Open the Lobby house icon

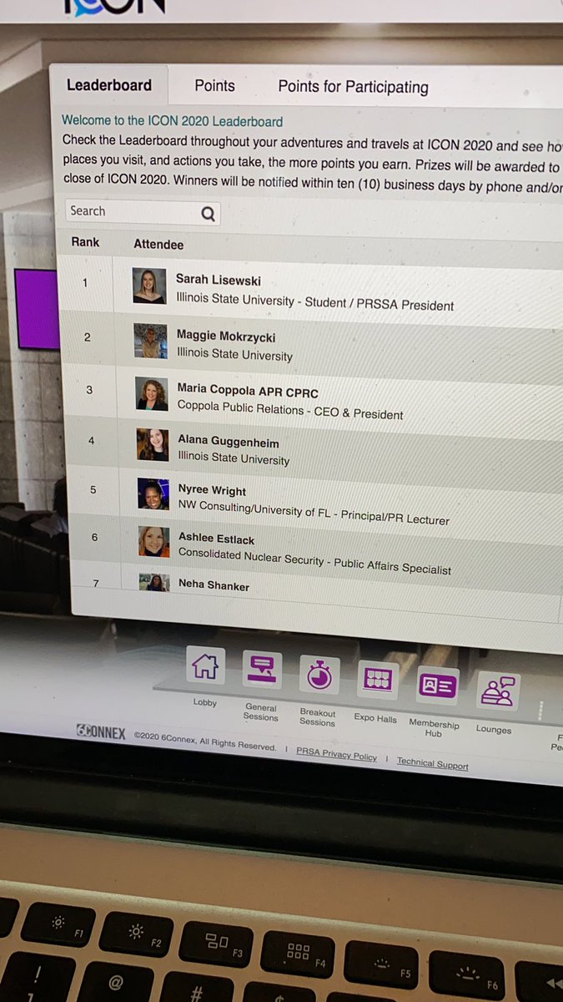coord(204,665)
